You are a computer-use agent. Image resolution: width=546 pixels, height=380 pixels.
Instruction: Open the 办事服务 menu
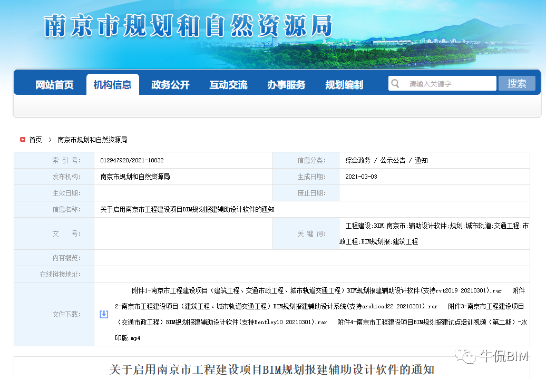pos(286,85)
